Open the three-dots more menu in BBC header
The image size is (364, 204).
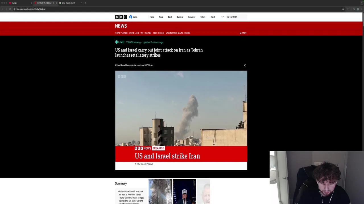click(x=223, y=17)
